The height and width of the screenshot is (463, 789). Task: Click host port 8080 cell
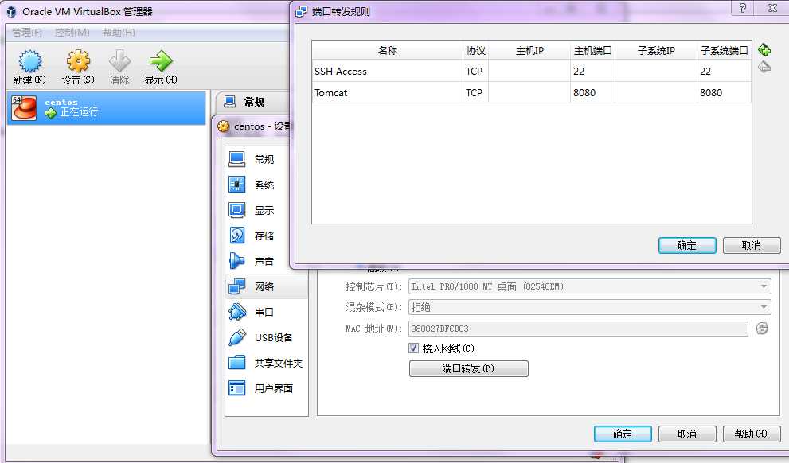coord(592,93)
